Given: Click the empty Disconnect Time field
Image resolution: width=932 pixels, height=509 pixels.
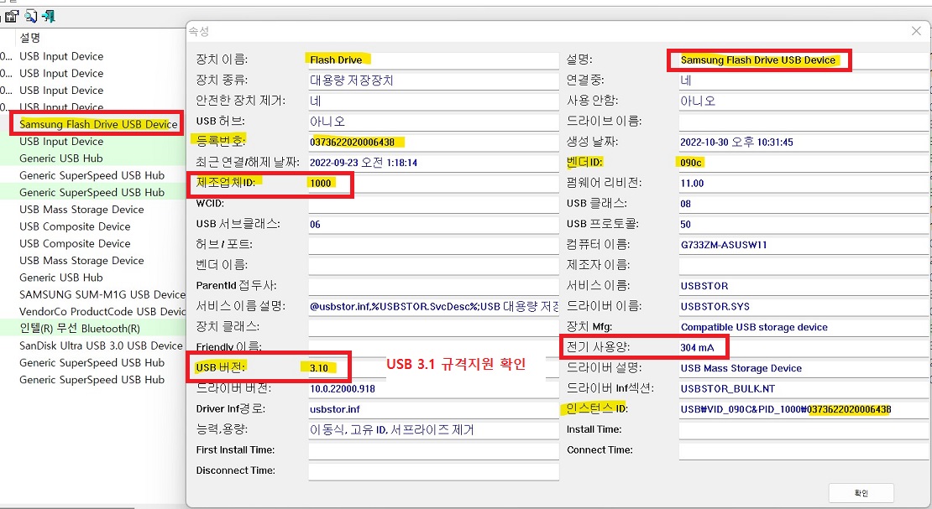Looking at the screenshot, I should click(433, 471).
